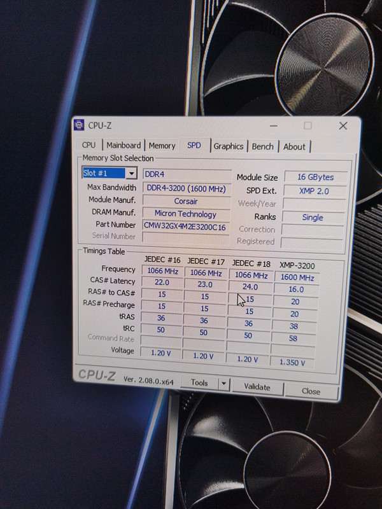This screenshot has width=382, height=509.
Task: Click the Validate button
Action: (x=257, y=387)
